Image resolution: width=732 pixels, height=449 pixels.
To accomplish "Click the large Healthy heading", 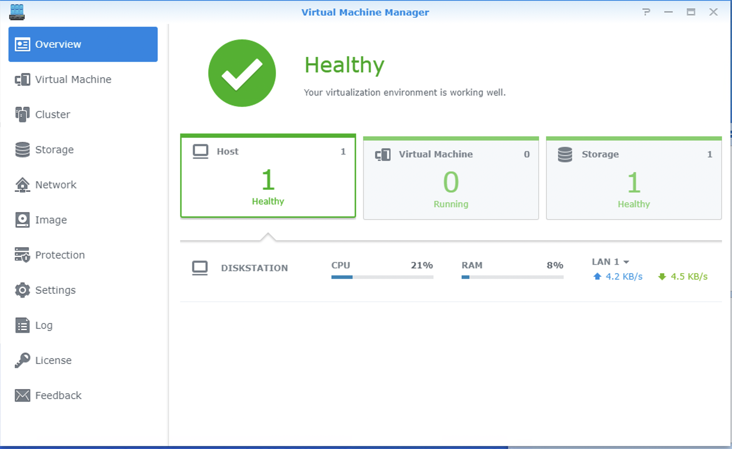I will tap(345, 65).
